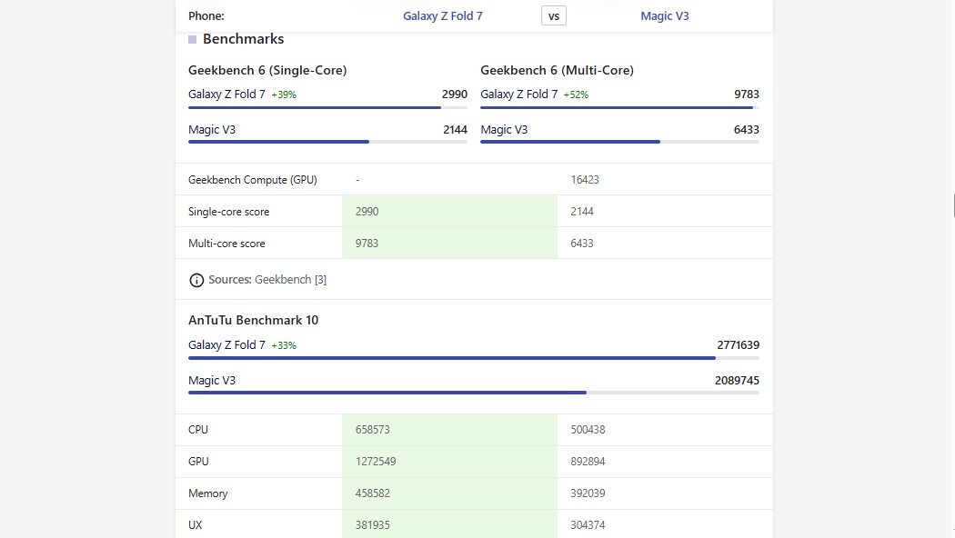
Task: Select the +52% multi-core difference label
Action: pyautogui.click(x=576, y=95)
